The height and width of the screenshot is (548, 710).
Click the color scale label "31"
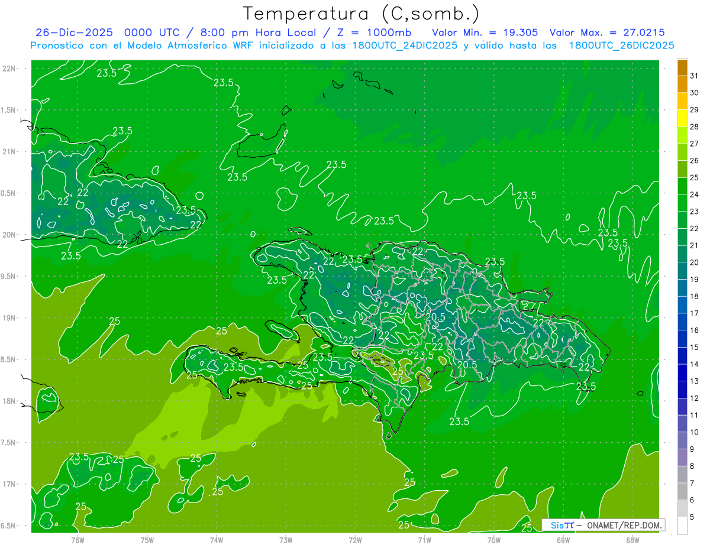pyautogui.click(x=694, y=76)
